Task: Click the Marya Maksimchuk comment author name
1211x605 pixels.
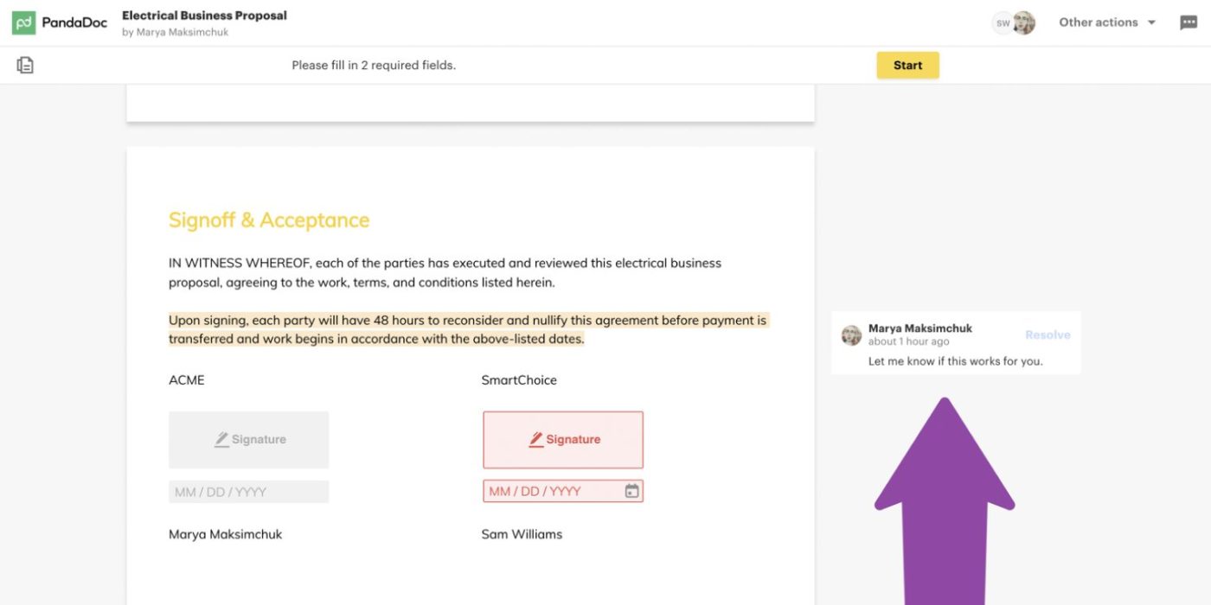Action: pos(919,328)
